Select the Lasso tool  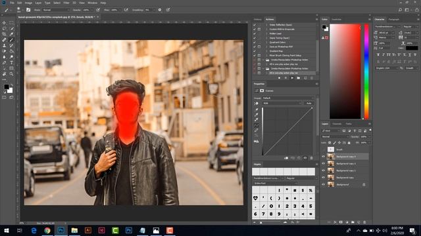click(4, 28)
